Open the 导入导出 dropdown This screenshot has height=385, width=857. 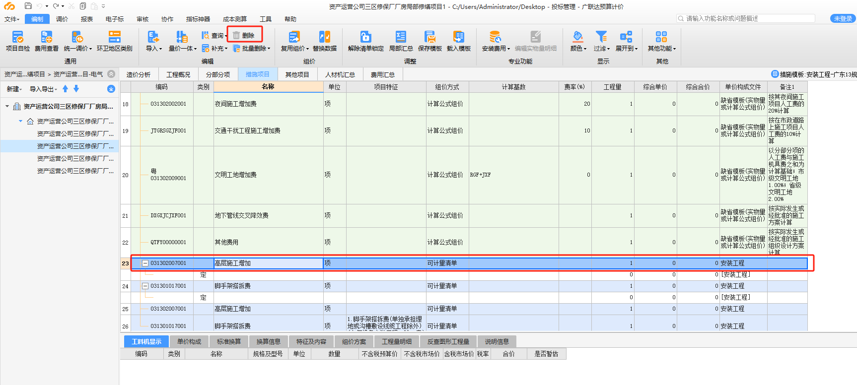(43, 89)
